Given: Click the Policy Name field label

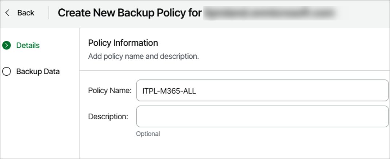Looking at the screenshot, I should (x=109, y=91).
